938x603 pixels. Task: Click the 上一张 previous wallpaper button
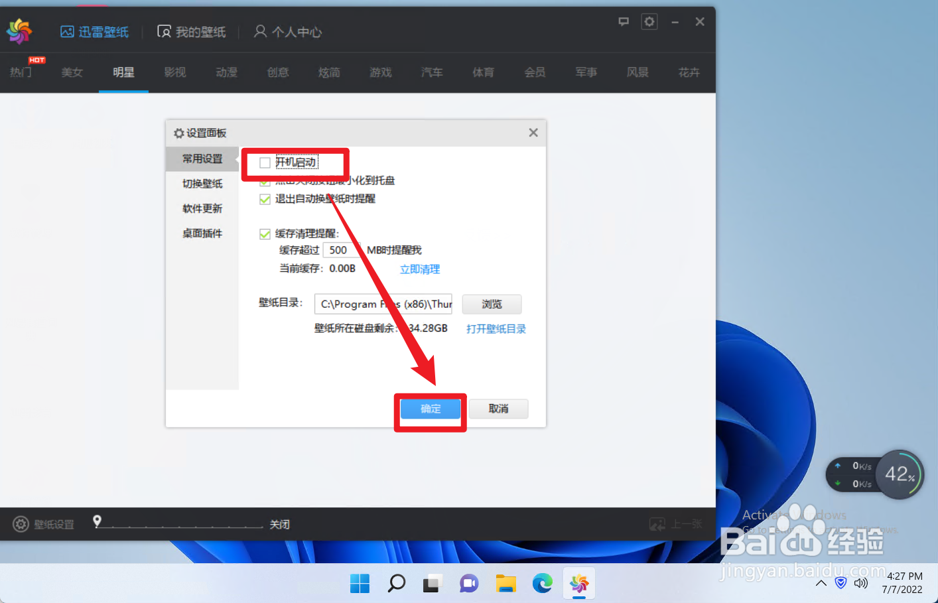click(675, 524)
